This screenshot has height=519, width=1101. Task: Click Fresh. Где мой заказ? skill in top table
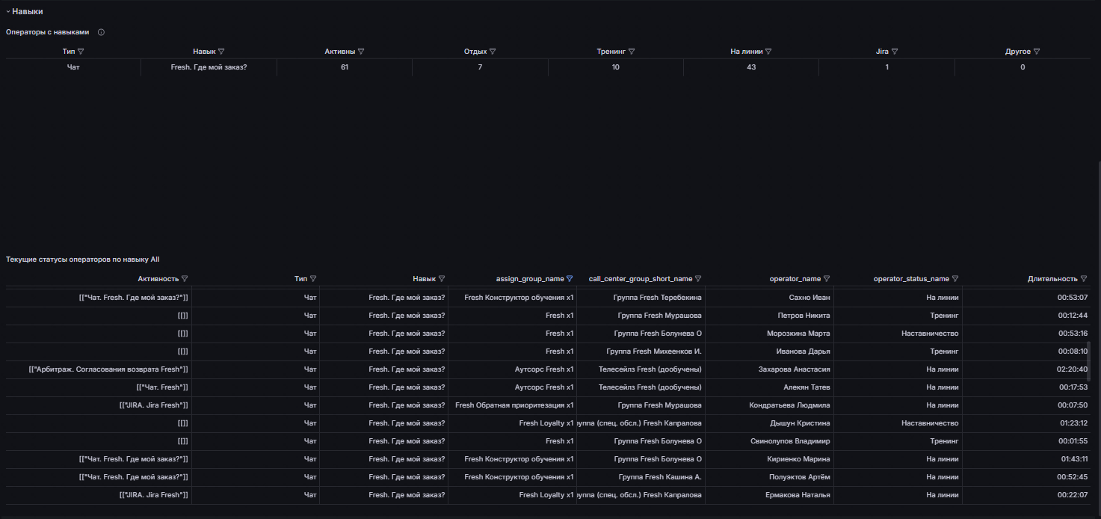pyautogui.click(x=209, y=67)
